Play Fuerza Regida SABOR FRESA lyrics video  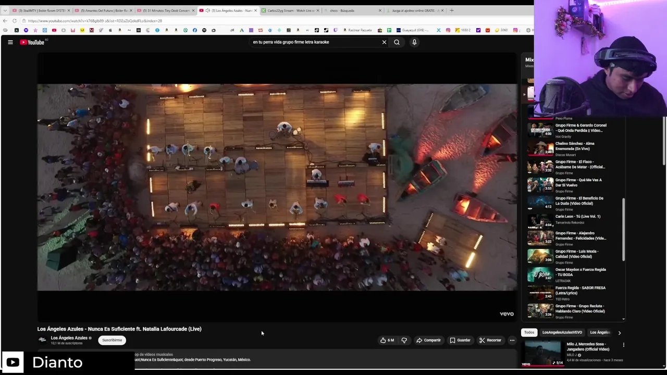[x=573, y=292]
